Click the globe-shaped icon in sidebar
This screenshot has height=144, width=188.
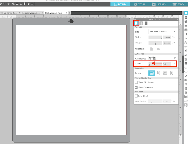point(186,88)
